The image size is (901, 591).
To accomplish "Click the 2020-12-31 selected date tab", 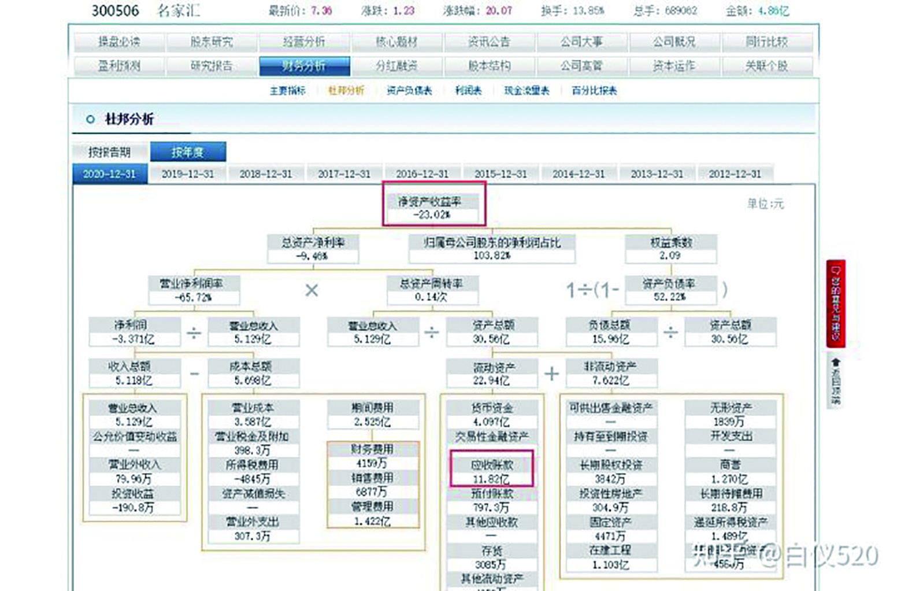I will [111, 173].
